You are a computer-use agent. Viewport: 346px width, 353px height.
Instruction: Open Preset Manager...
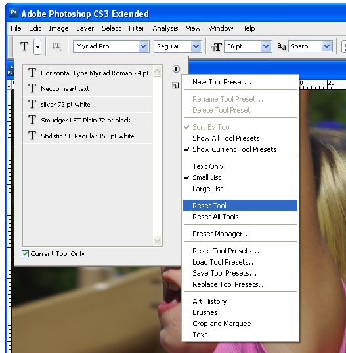tap(240, 234)
